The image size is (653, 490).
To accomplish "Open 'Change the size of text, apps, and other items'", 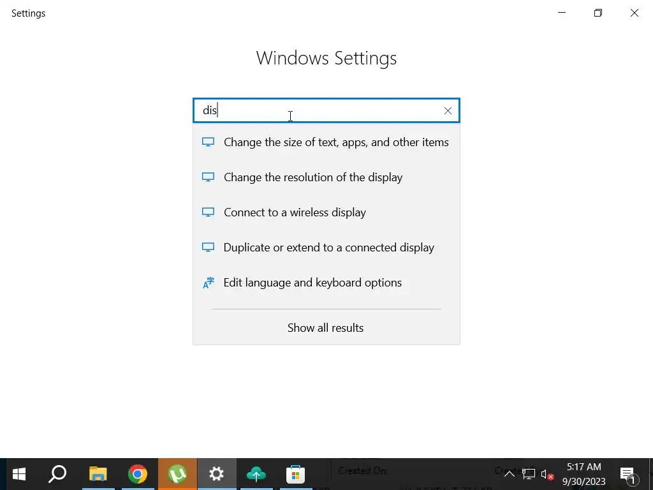I will (x=326, y=142).
